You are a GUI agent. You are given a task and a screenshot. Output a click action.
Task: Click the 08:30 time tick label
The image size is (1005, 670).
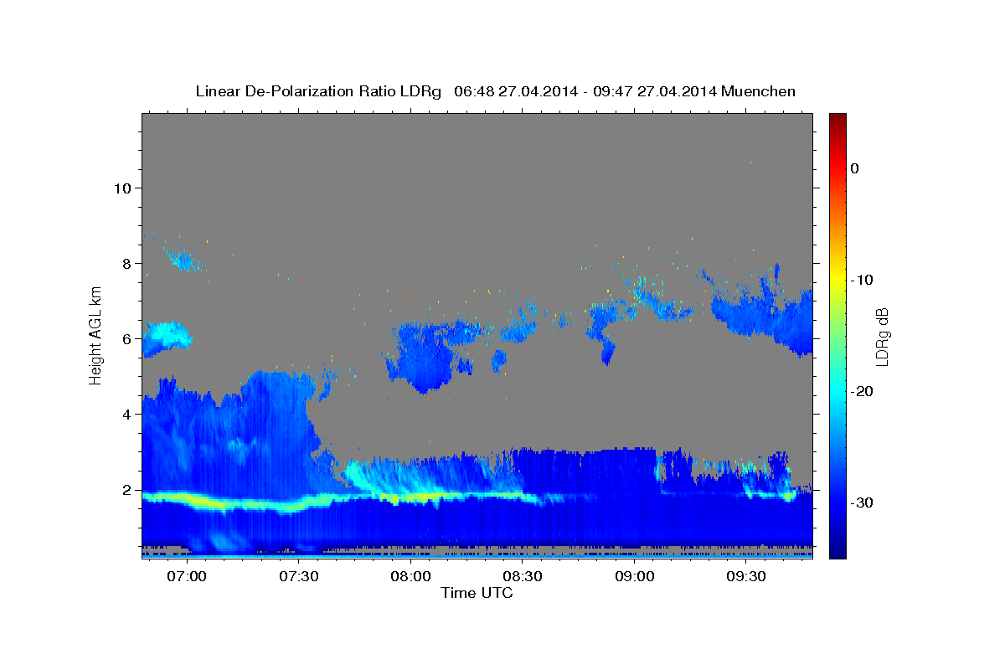coord(523,576)
